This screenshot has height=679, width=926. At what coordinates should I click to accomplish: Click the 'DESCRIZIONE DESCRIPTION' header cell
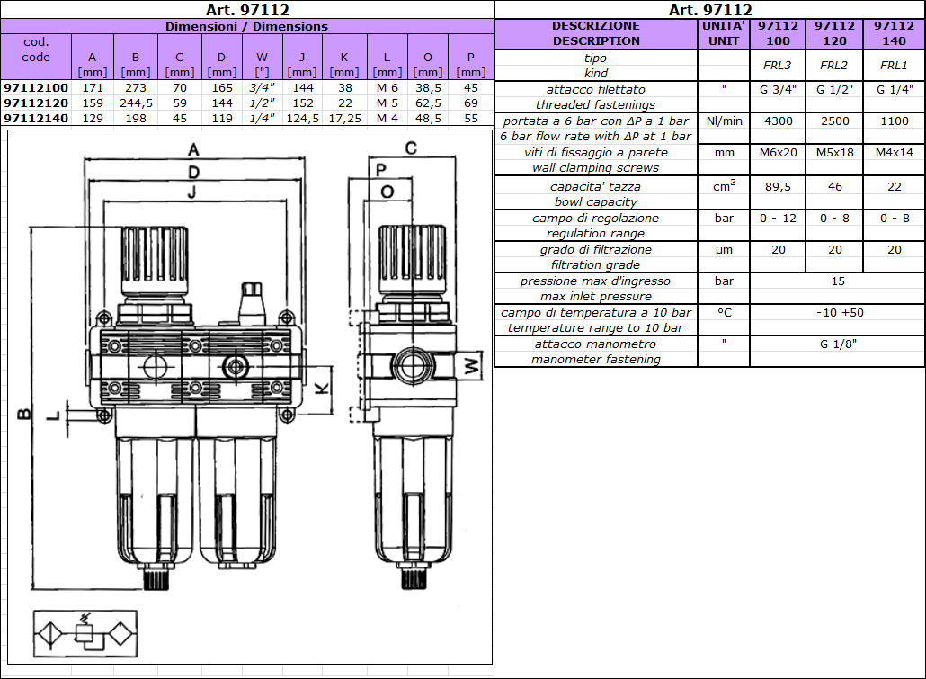596,33
